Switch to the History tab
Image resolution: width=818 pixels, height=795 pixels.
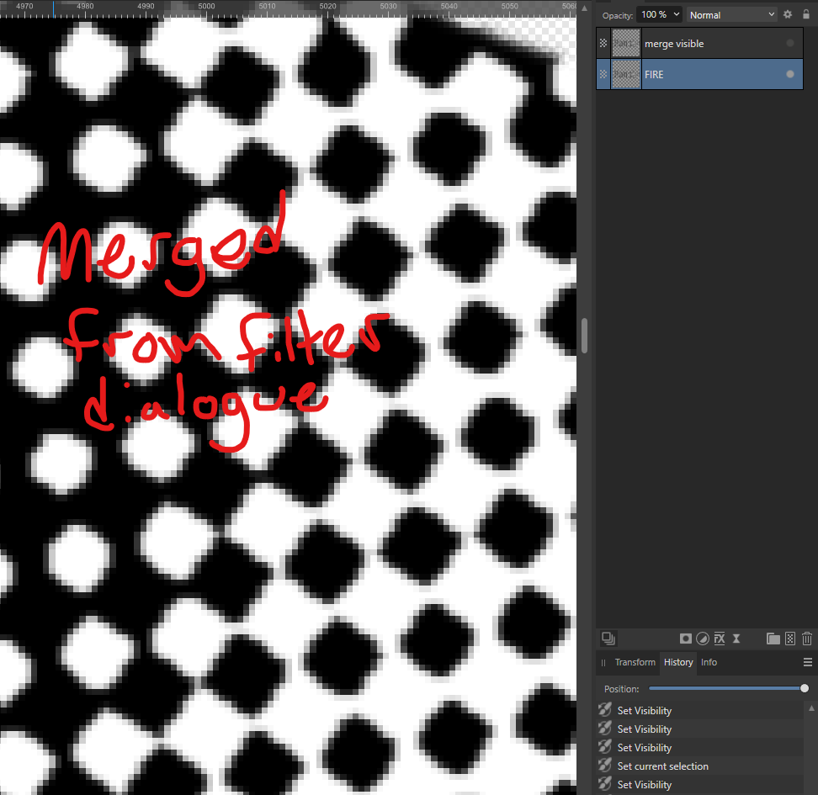tap(678, 662)
